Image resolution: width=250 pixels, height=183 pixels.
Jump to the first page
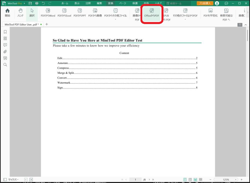pos(122,179)
